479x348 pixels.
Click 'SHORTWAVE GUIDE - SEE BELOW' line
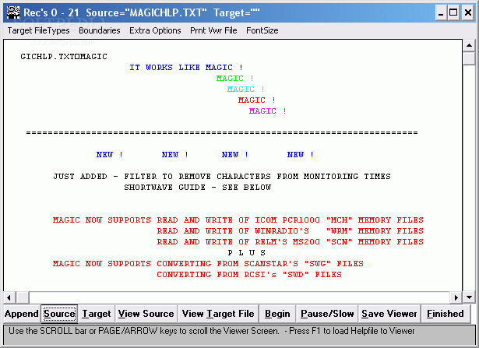pyautogui.click(x=197, y=188)
